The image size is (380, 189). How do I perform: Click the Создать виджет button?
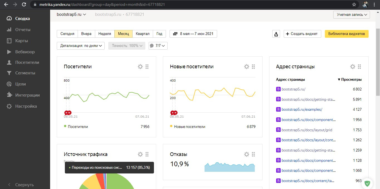click(302, 34)
